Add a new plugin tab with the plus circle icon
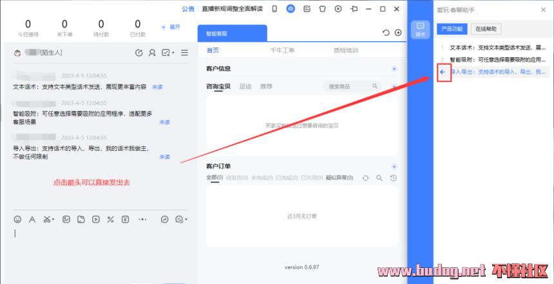 tap(398, 33)
